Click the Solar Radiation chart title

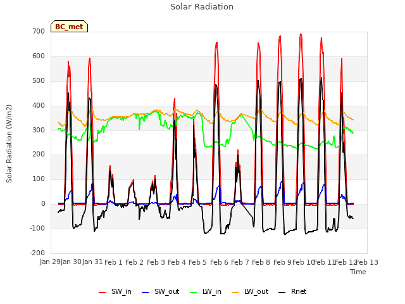[202, 7]
